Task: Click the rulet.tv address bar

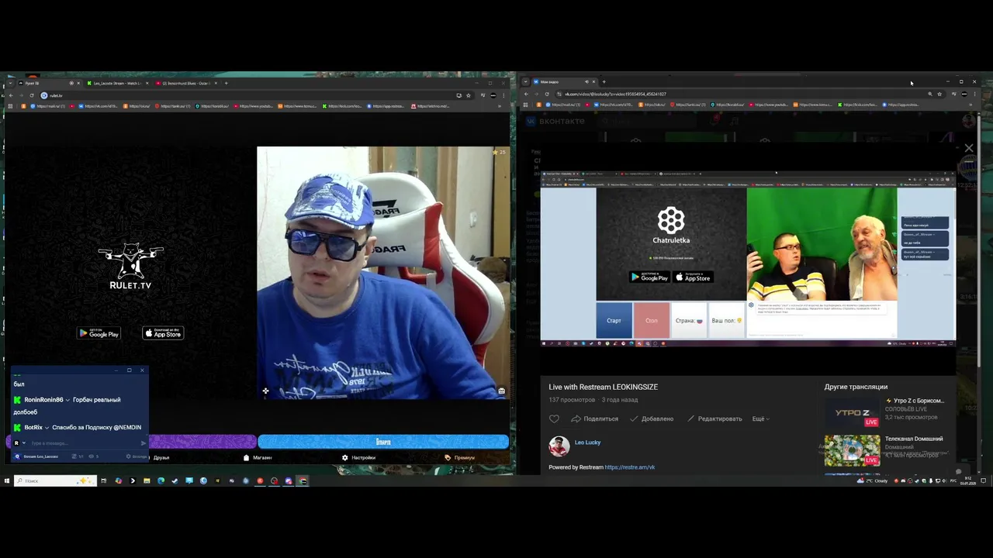Action: coord(248,95)
